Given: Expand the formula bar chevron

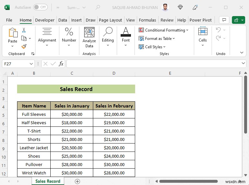Looking at the screenshot, I should point(243,63).
